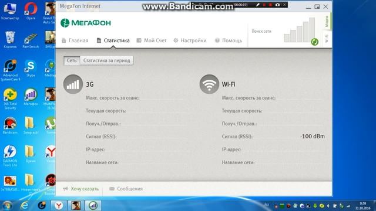Switch to the GTA game taskbar button
The height and width of the screenshot is (211, 376).
[x=76, y=206]
